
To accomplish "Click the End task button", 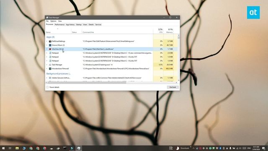I will (173, 87).
